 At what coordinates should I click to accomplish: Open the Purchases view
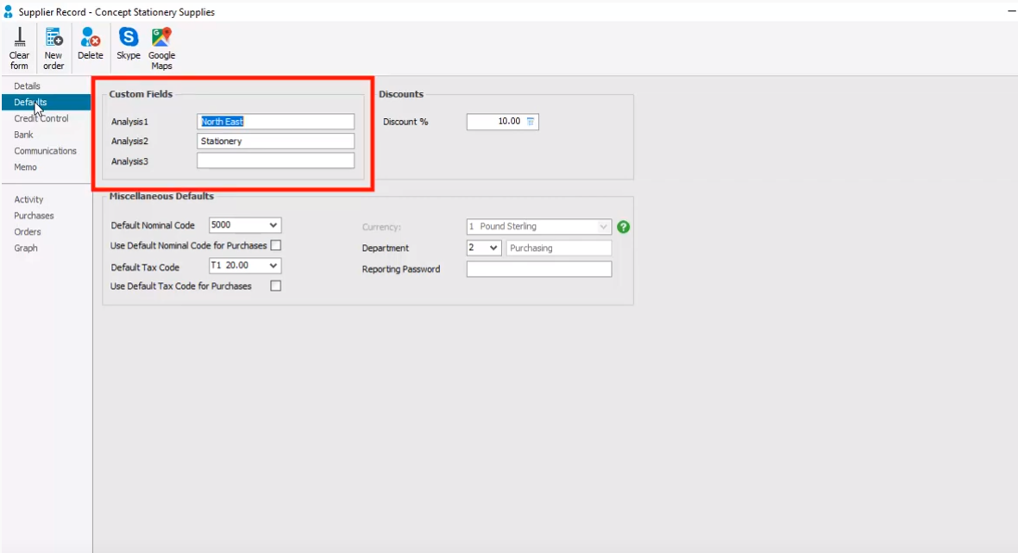coord(34,216)
